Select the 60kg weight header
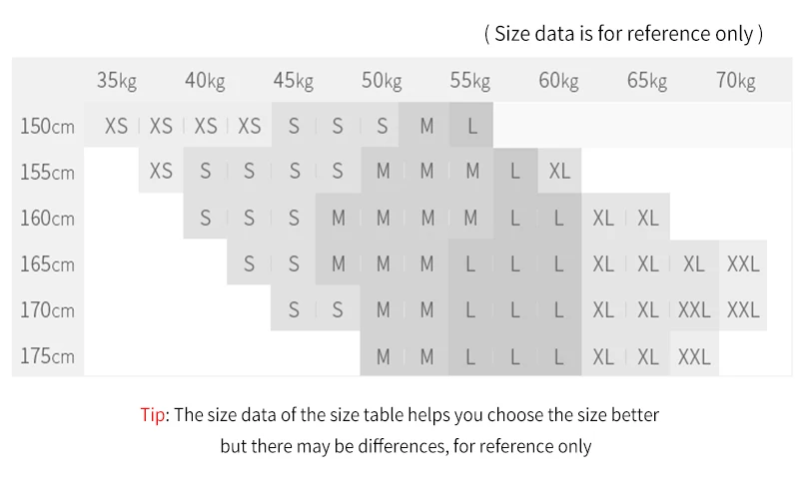Screen dimensions: 799x499 click(558, 81)
